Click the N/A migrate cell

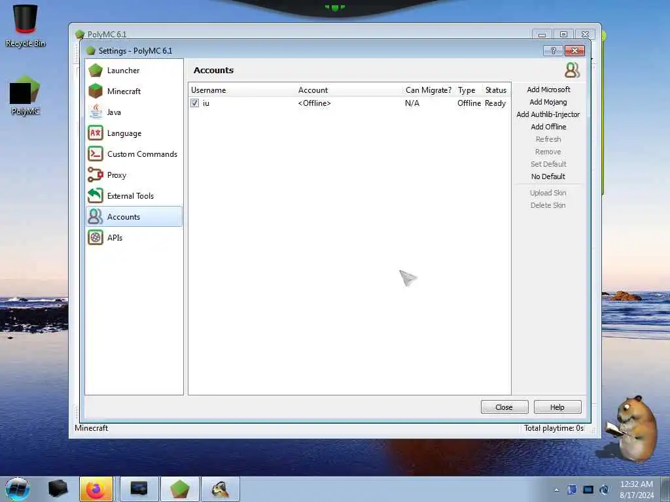click(x=412, y=103)
